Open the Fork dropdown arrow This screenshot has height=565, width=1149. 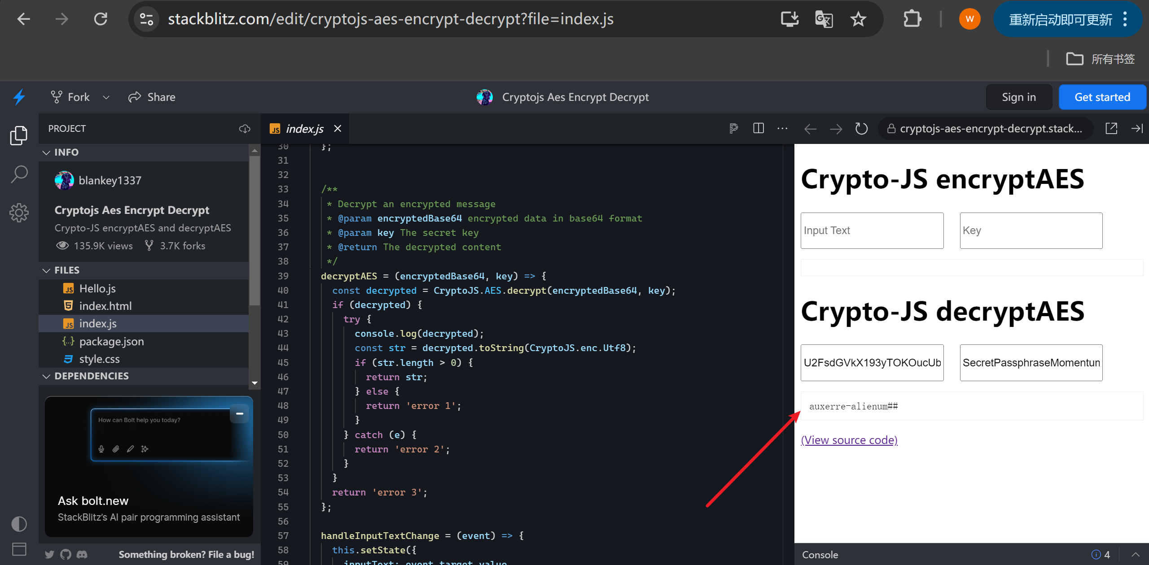(106, 97)
